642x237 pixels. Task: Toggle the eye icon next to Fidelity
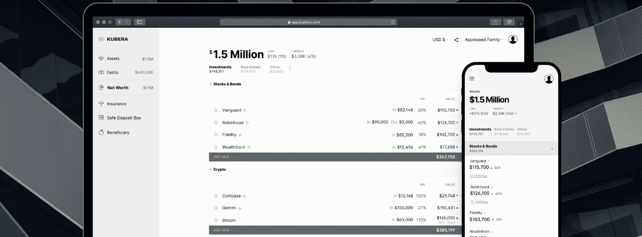coord(240,135)
